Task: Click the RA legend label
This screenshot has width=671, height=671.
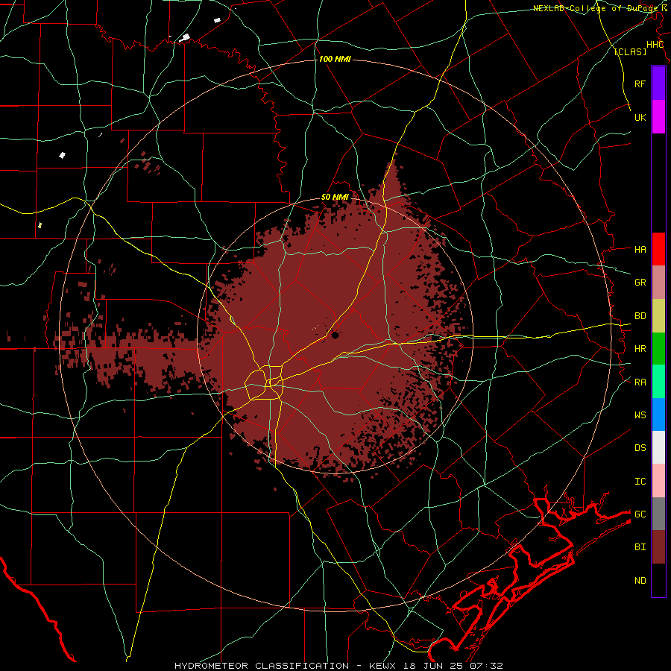Action: click(640, 382)
